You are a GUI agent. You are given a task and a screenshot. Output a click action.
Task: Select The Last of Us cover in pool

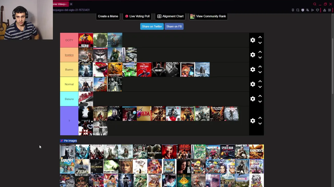184,166
